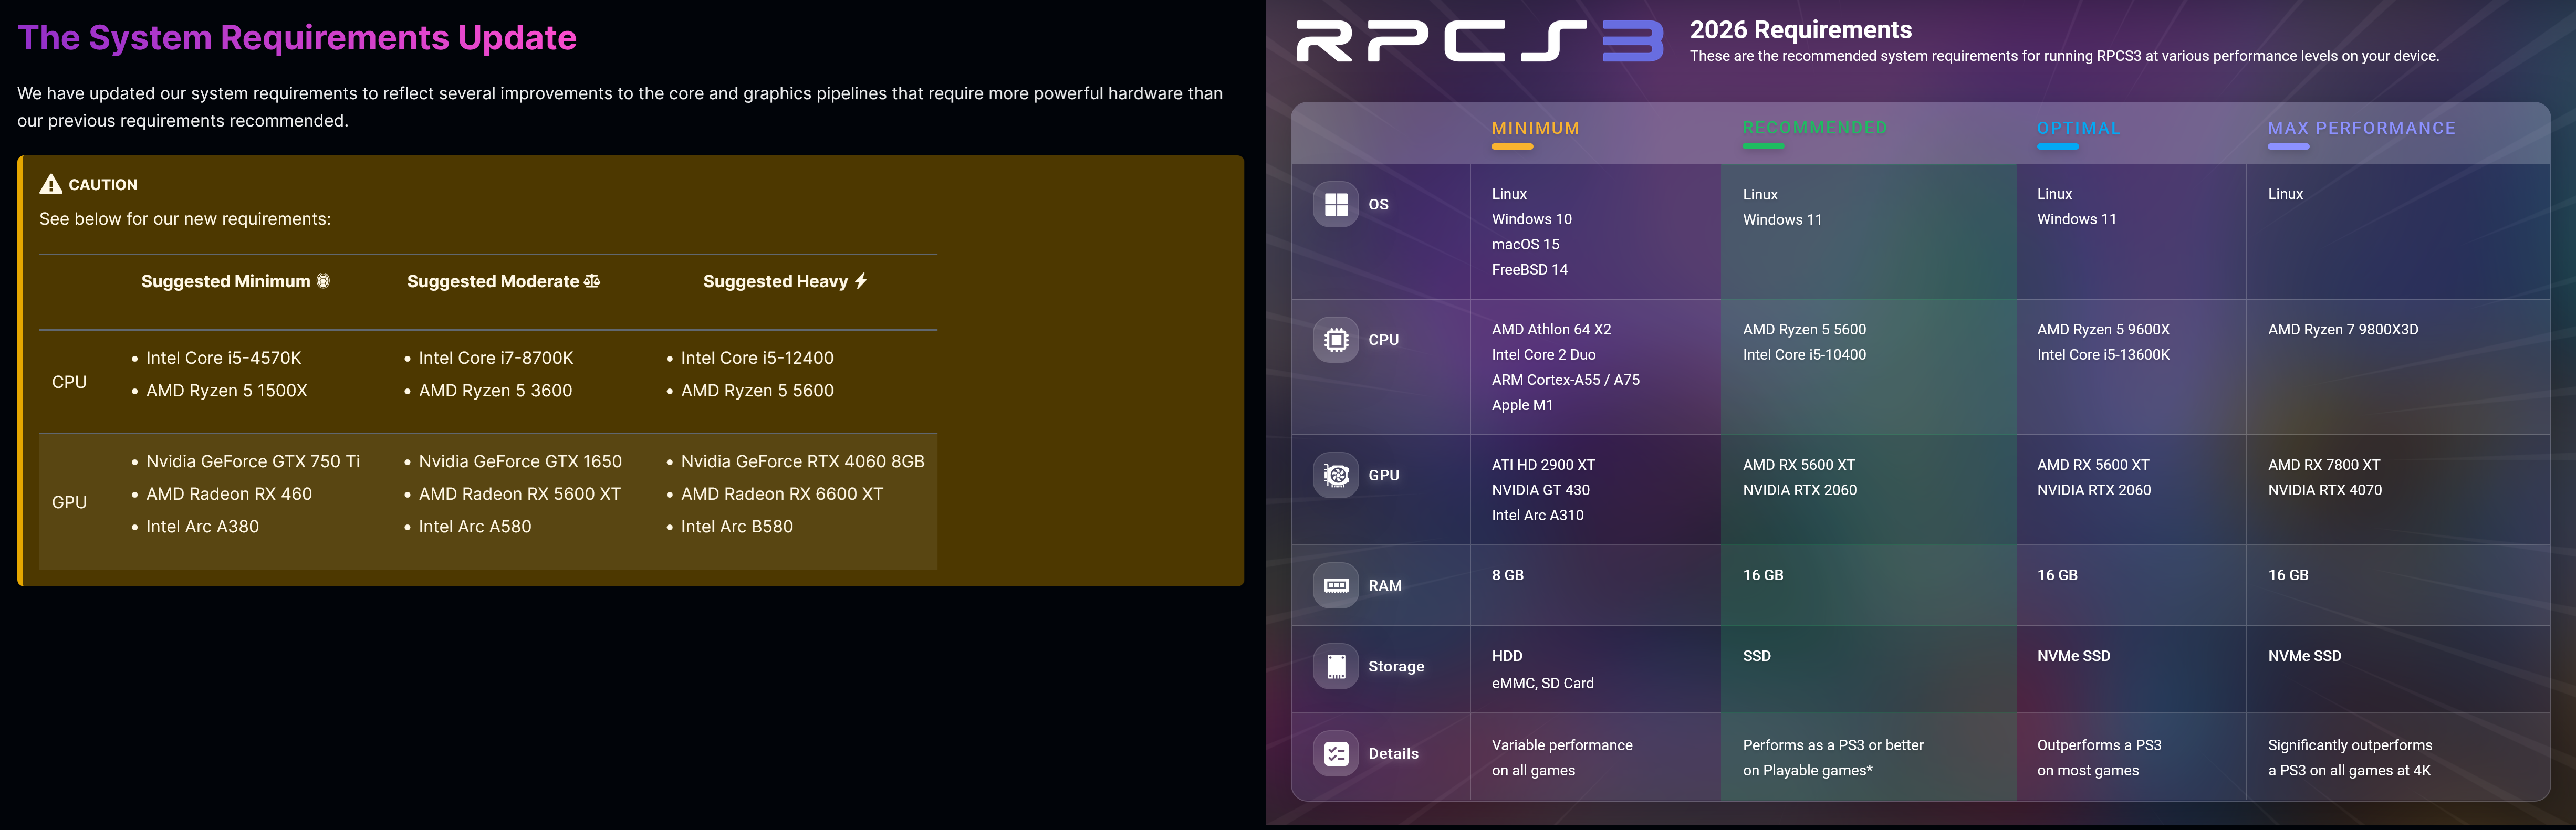Click the RAM memory module icon
Screen dimensions: 2576x830
1336,585
